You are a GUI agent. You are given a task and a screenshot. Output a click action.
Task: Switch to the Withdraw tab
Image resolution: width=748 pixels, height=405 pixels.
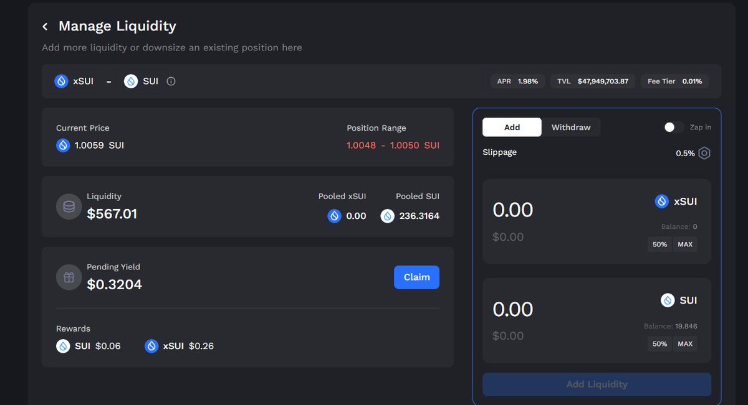[x=571, y=127]
